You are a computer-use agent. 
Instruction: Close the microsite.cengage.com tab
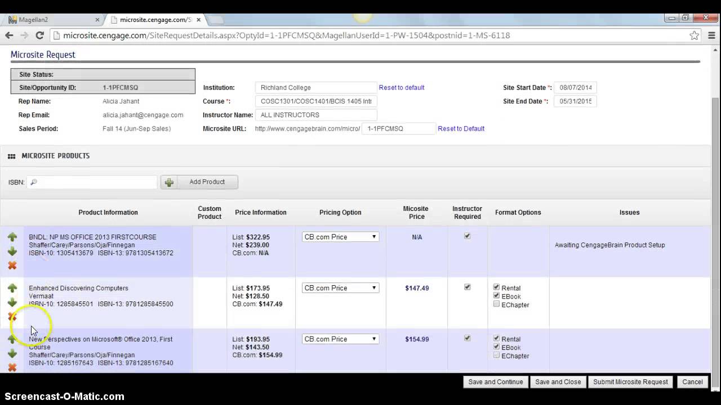(x=198, y=20)
